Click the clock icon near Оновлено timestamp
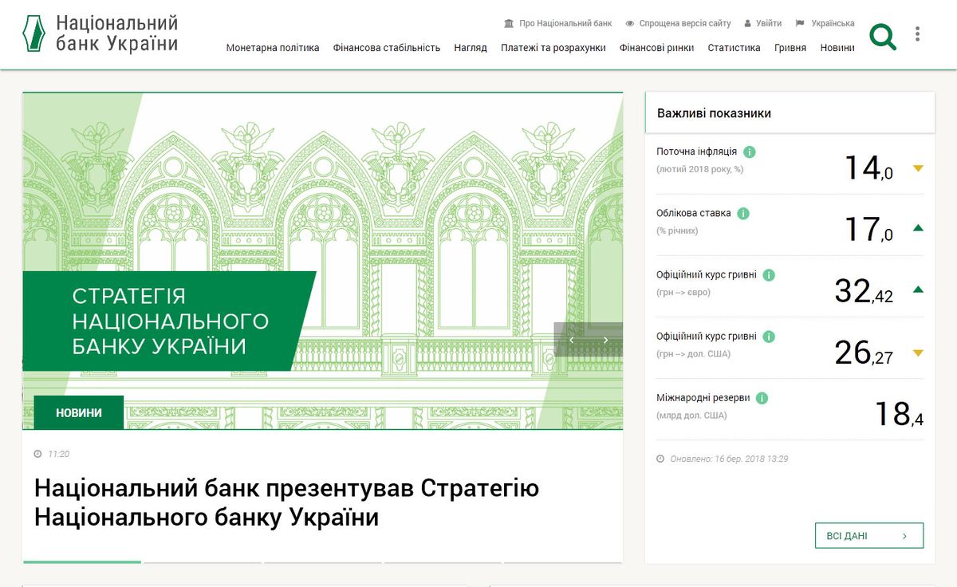The image size is (957, 587). 660,459
